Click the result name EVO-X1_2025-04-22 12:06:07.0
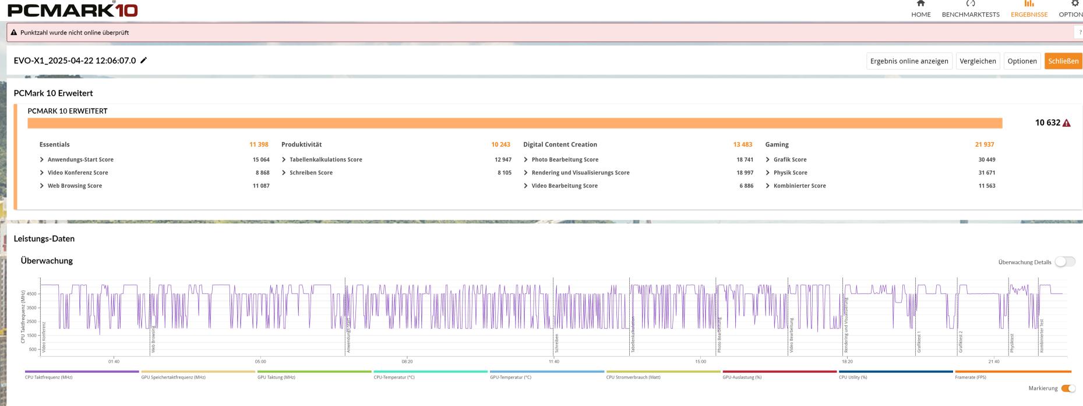1083x406 pixels. [x=75, y=60]
